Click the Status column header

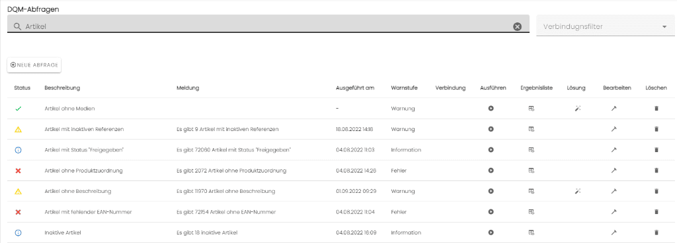(22, 88)
